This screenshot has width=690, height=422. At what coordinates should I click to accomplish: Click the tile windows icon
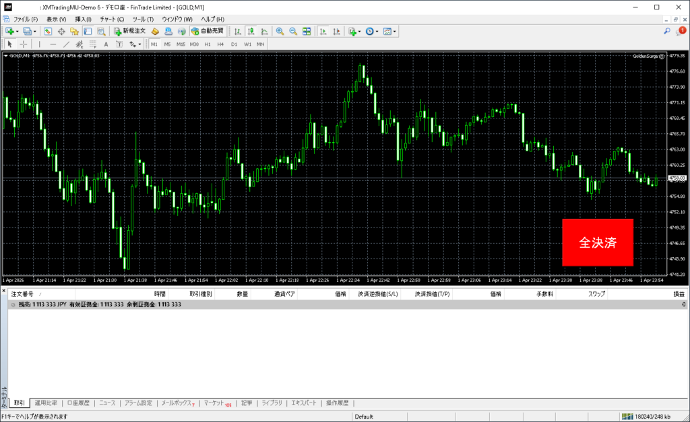(x=307, y=31)
